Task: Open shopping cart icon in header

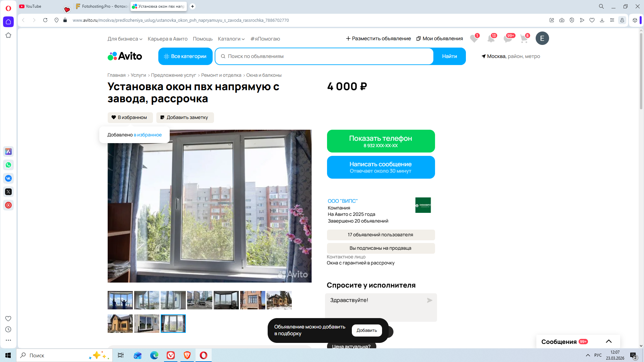Action: 524,39
